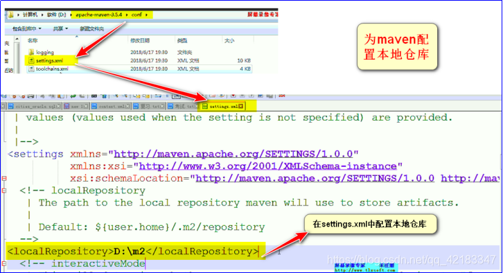Collapse the interactiveMode comment fold marker

coord(4,264)
